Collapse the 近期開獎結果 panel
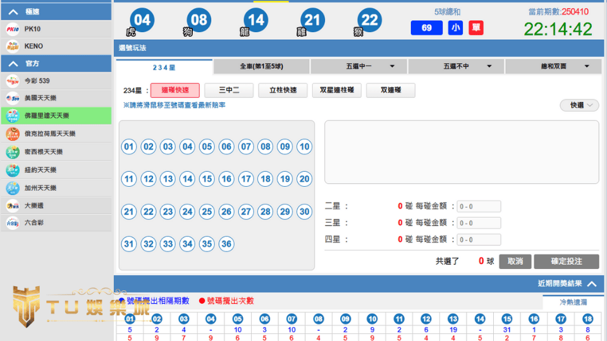The image size is (607, 341). pyautogui.click(x=592, y=284)
